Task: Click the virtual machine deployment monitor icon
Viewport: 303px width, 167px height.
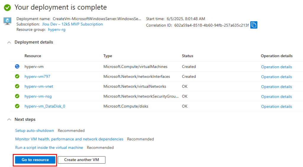Action: point(7,21)
